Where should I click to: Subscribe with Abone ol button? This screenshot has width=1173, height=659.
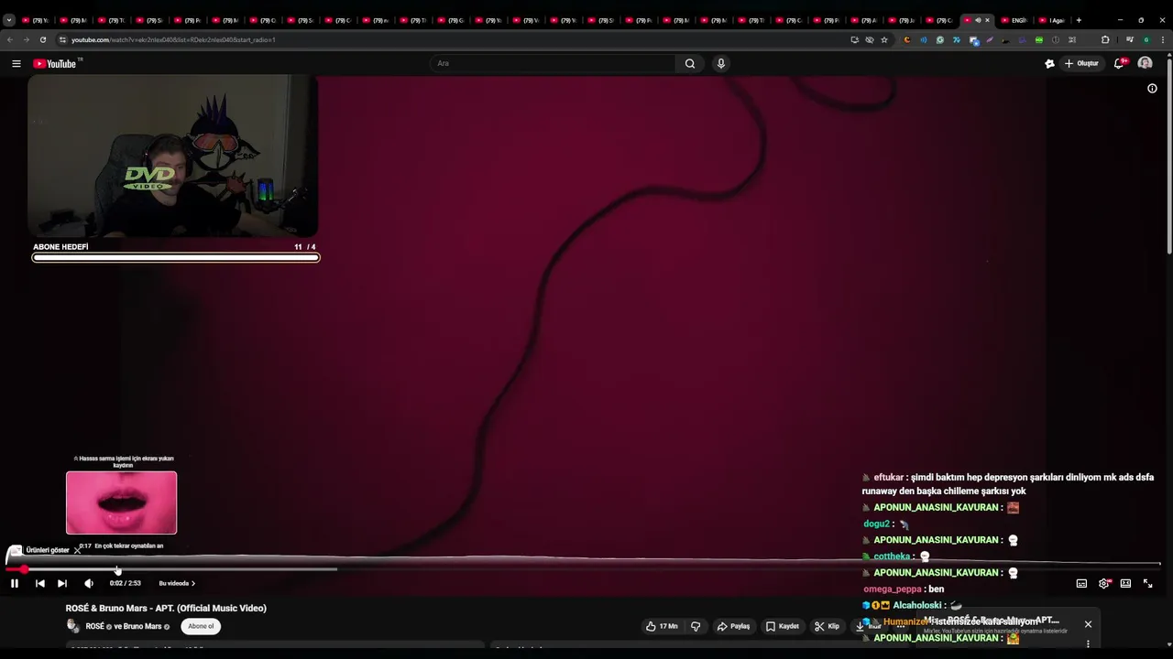point(201,626)
